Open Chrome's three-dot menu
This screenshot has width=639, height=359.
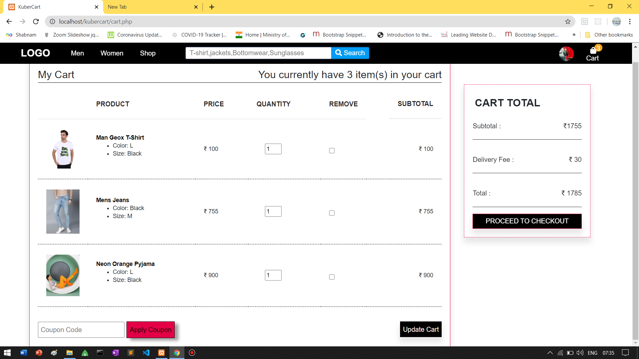coord(630,22)
